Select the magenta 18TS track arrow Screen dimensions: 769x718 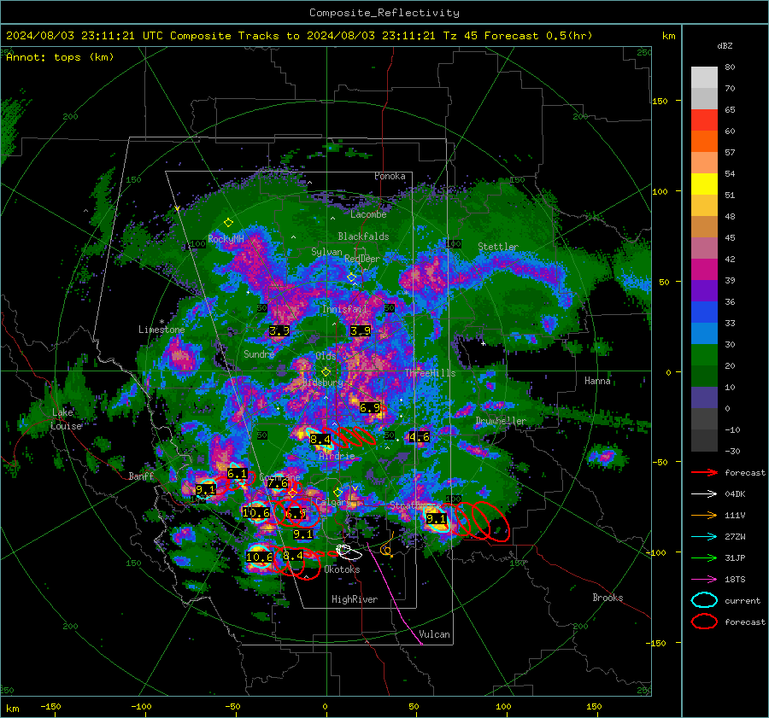704,580
